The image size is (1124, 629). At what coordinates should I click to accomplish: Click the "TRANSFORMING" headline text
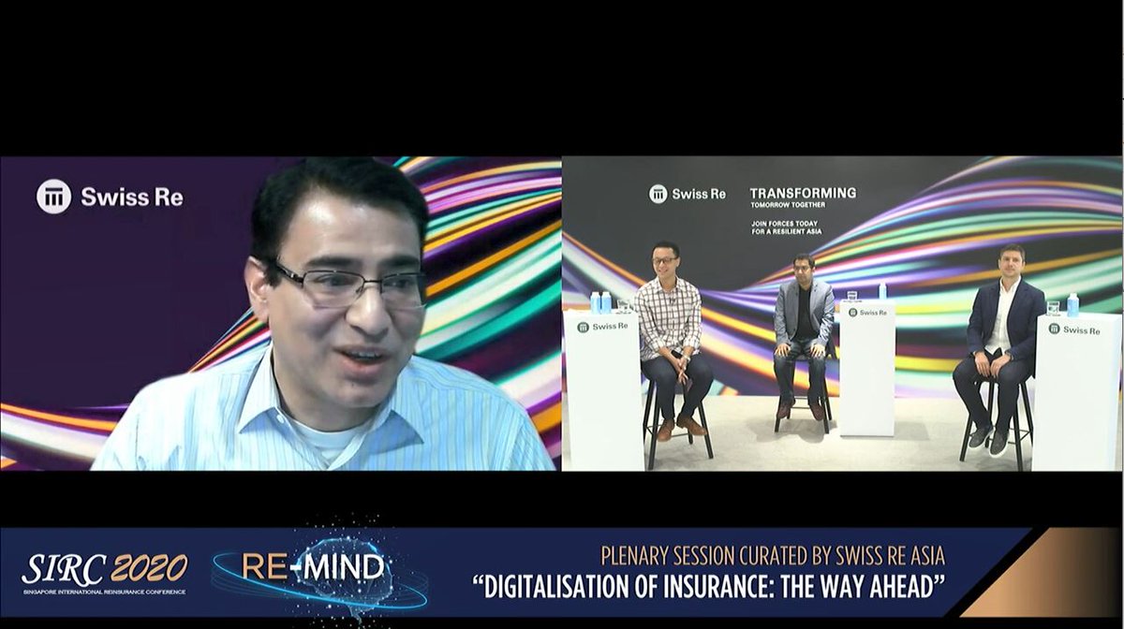point(803,193)
